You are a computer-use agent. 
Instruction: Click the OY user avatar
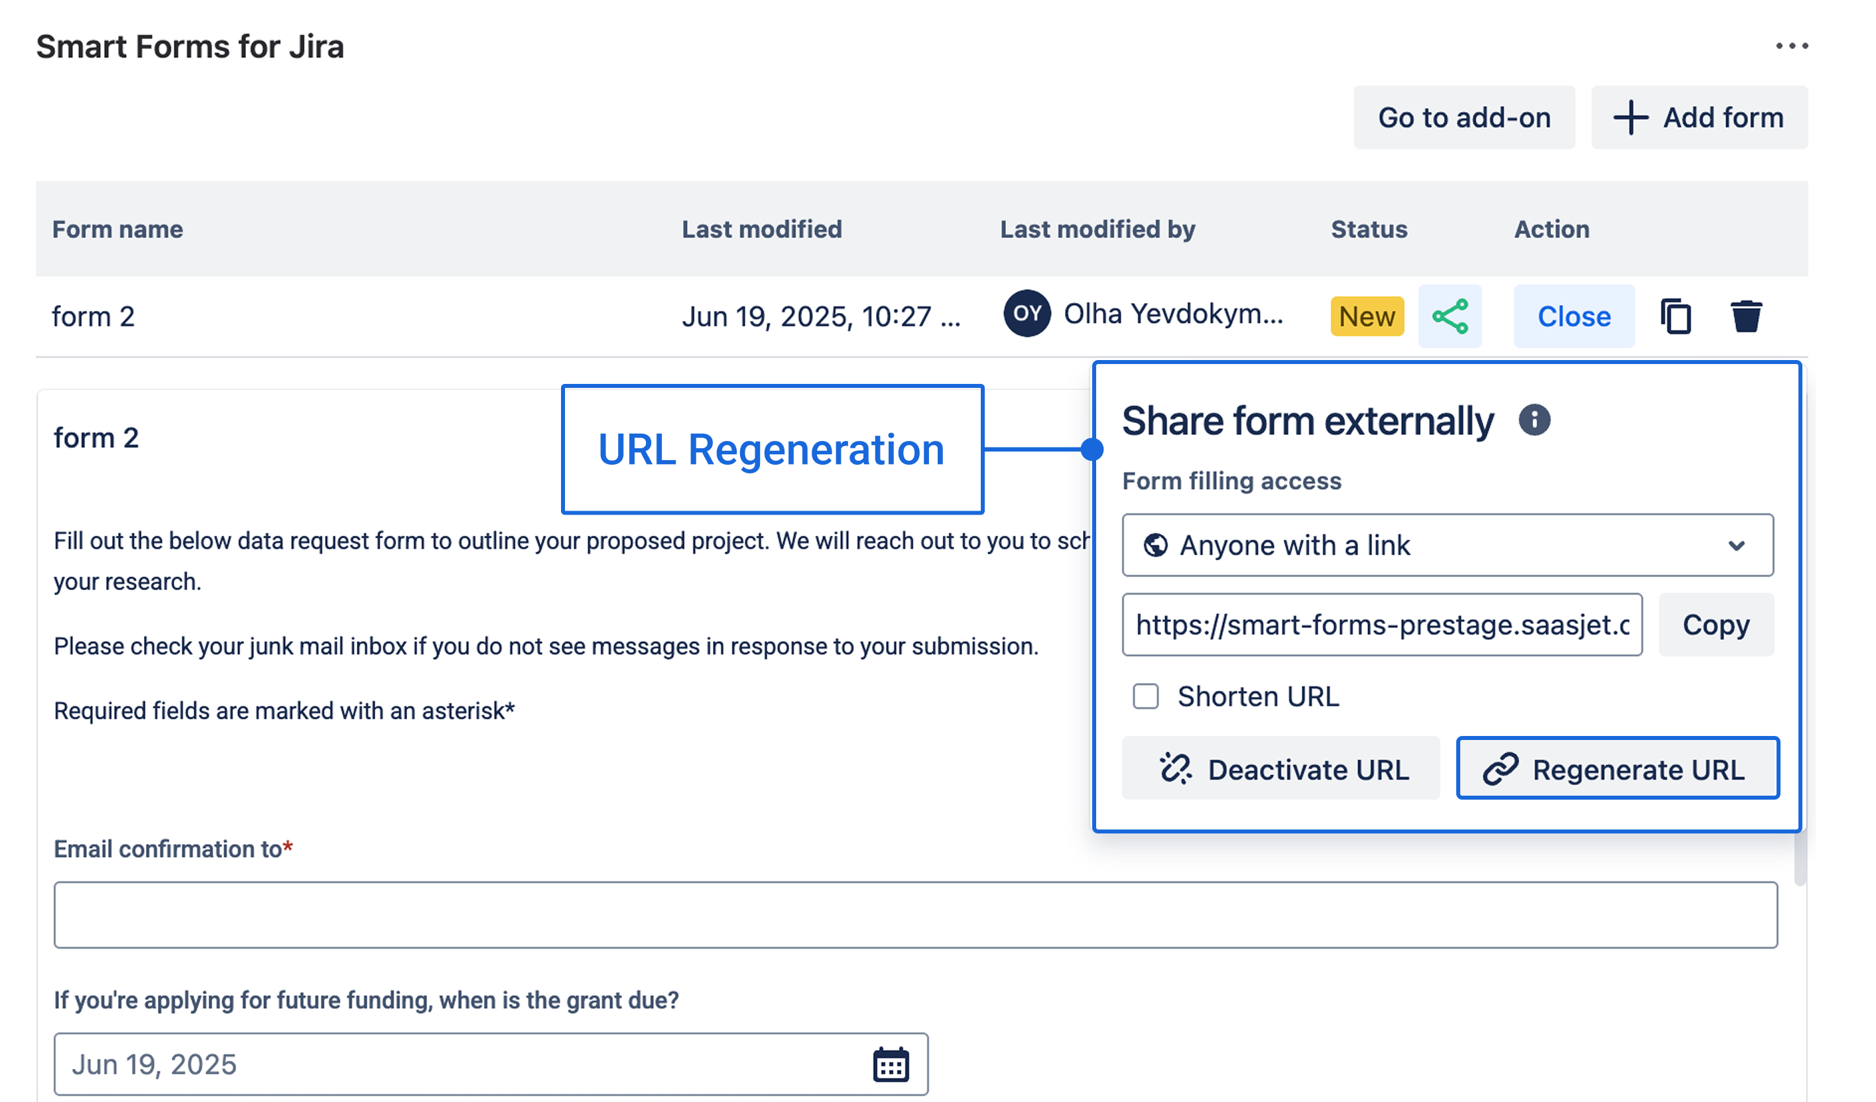point(1027,314)
